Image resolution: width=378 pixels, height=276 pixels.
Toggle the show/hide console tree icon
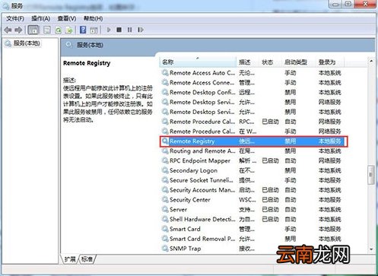[x=33, y=30]
